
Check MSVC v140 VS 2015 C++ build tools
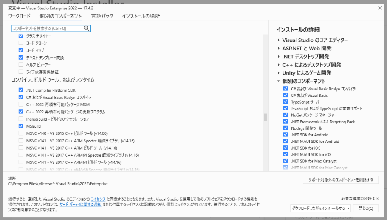click(x=21, y=133)
